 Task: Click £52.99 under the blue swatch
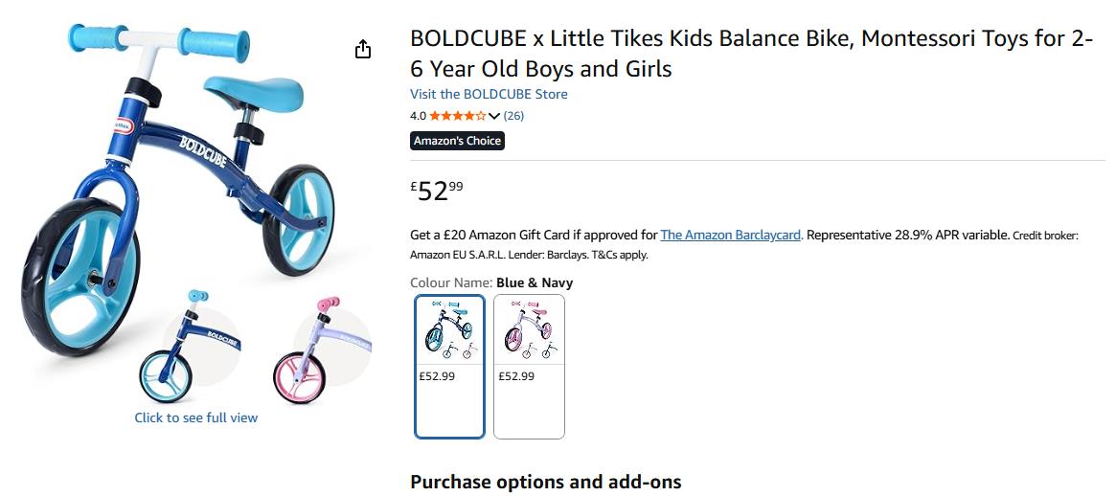coord(437,376)
